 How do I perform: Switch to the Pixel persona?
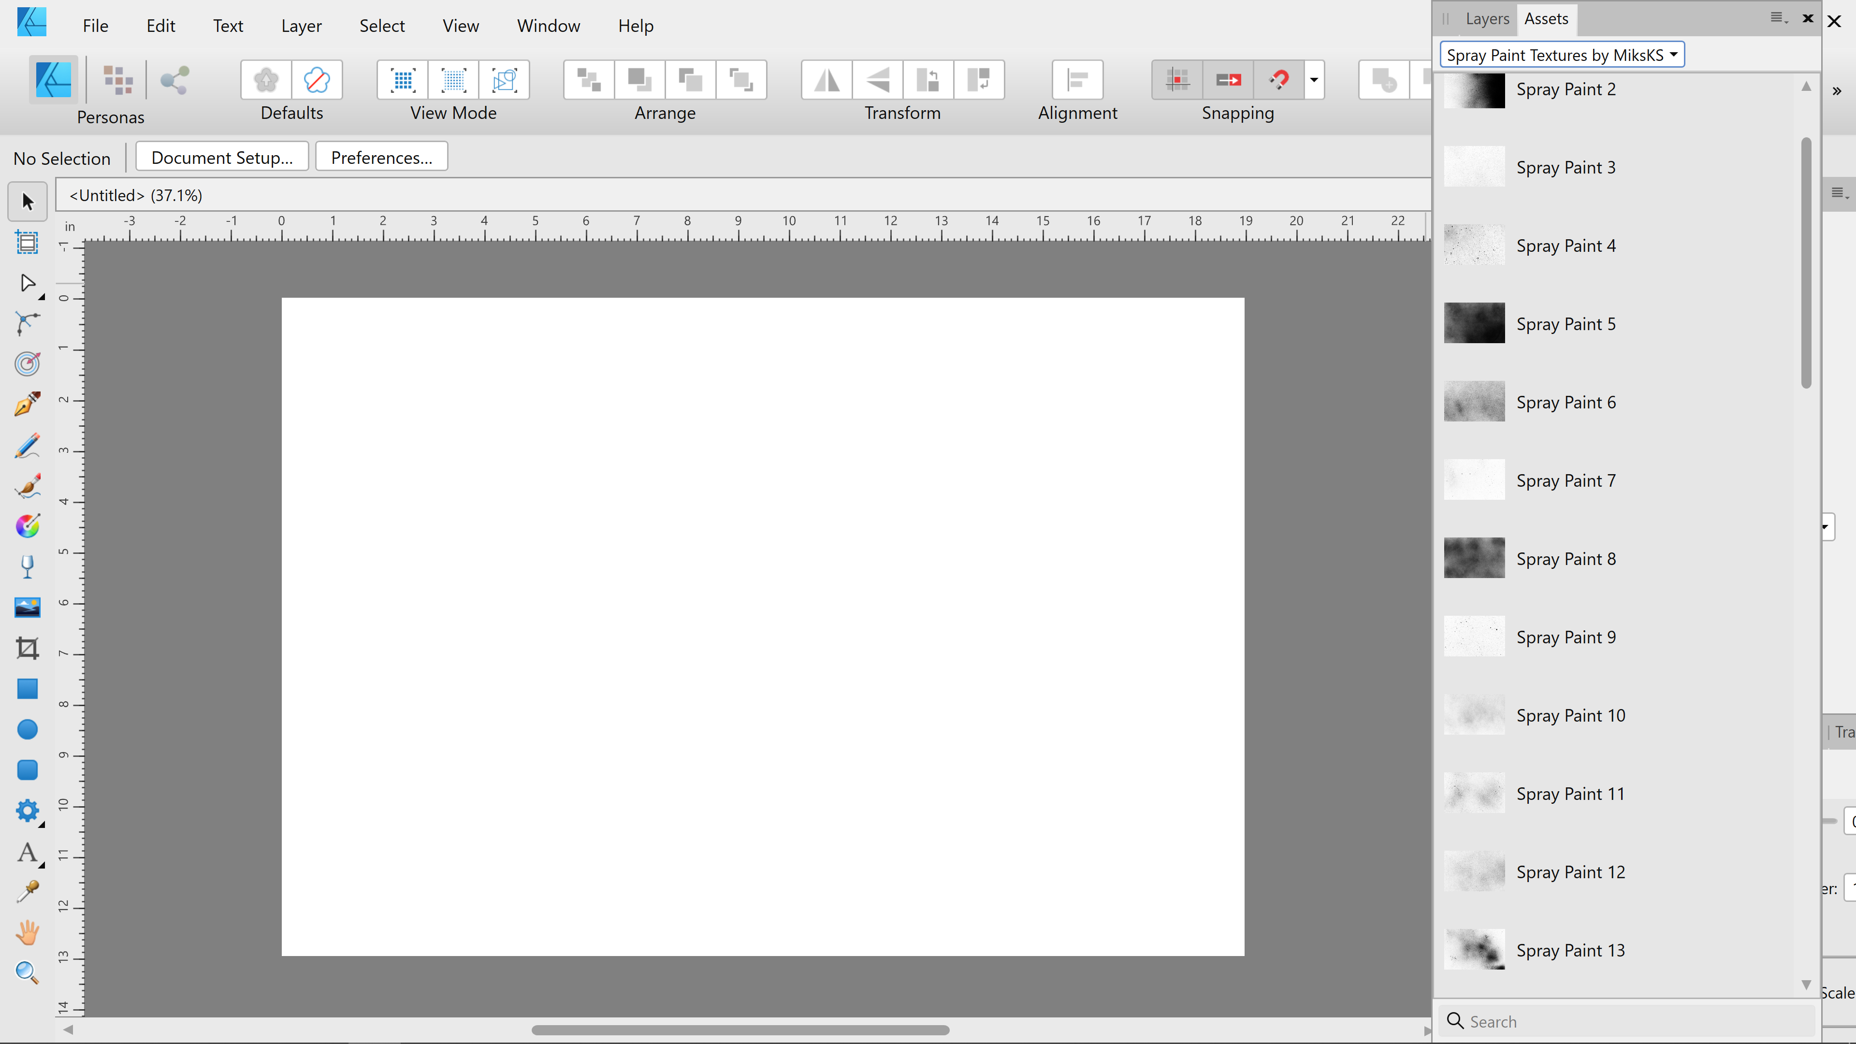pyautogui.click(x=117, y=79)
